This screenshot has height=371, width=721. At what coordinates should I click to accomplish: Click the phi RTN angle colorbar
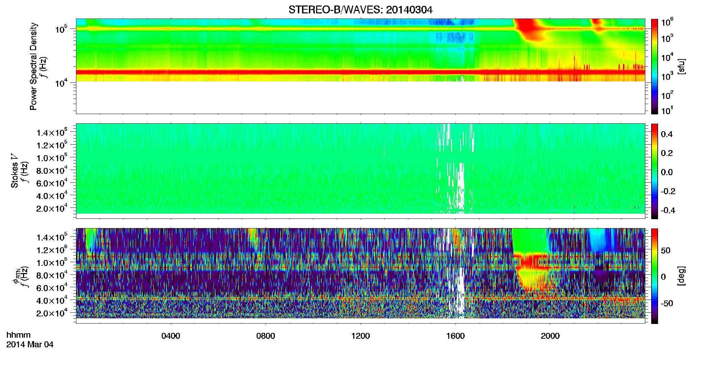(655, 276)
